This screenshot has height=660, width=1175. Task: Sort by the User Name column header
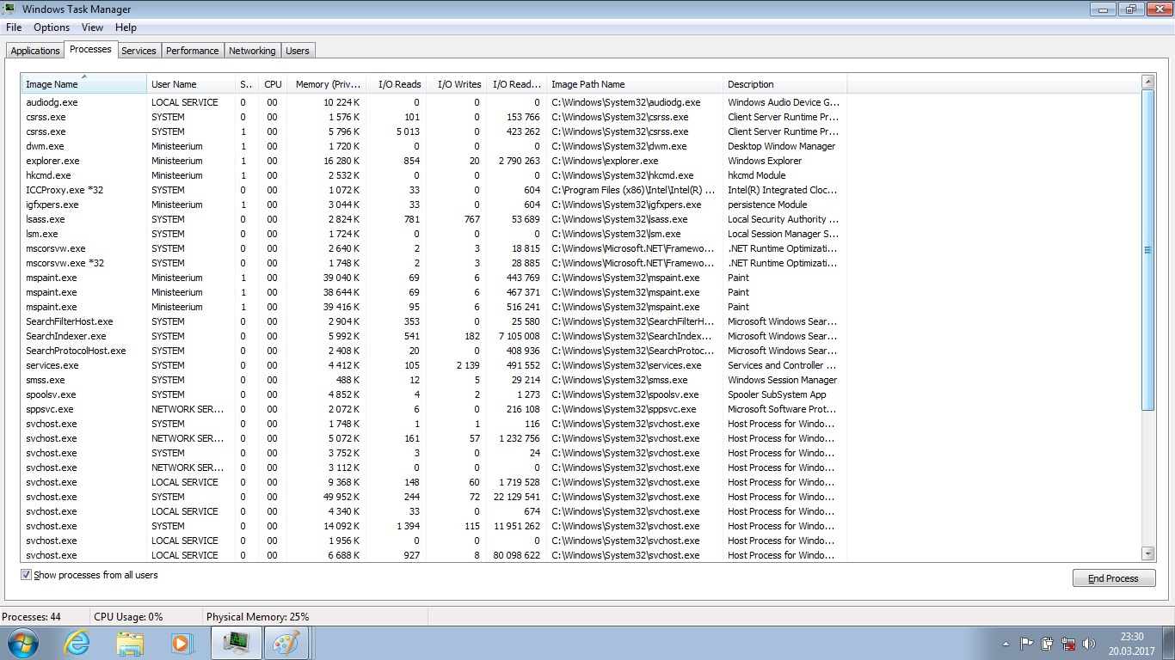pyautogui.click(x=192, y=84)
